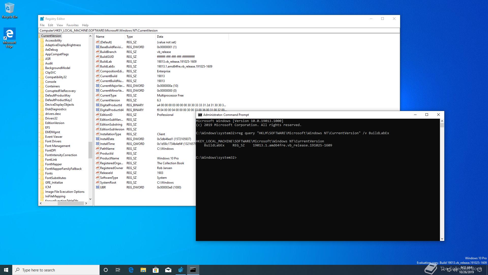
Task: Select the CurrentBuild value name
Action: pyautogui.click(x=109, y=76)
